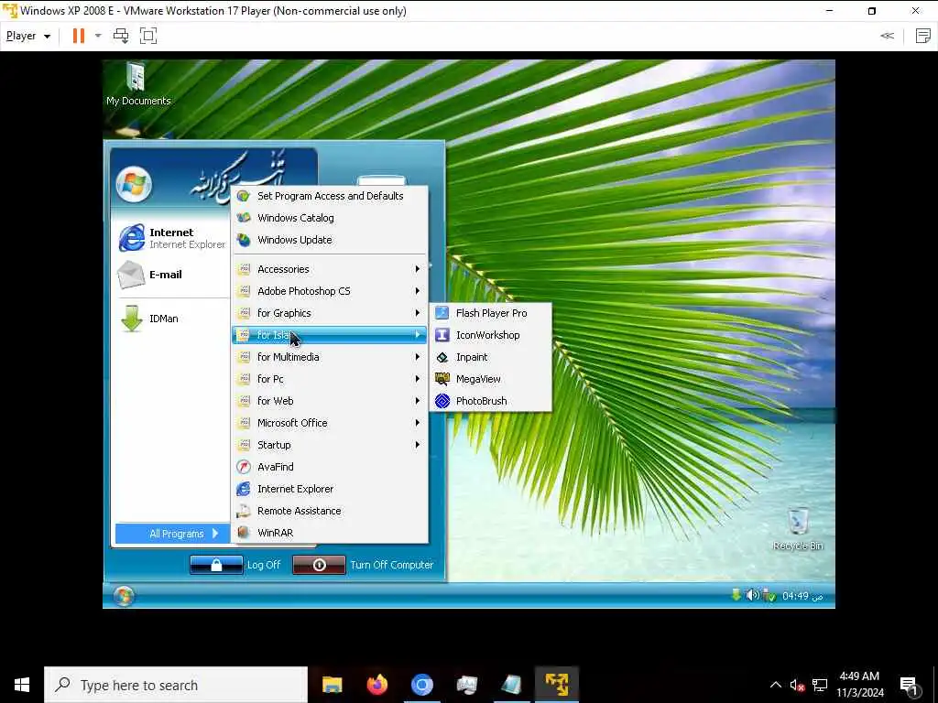The image size is (938, 703).
Task: Launch Windows Update from All Programs
Action: [x=330, y=241]
